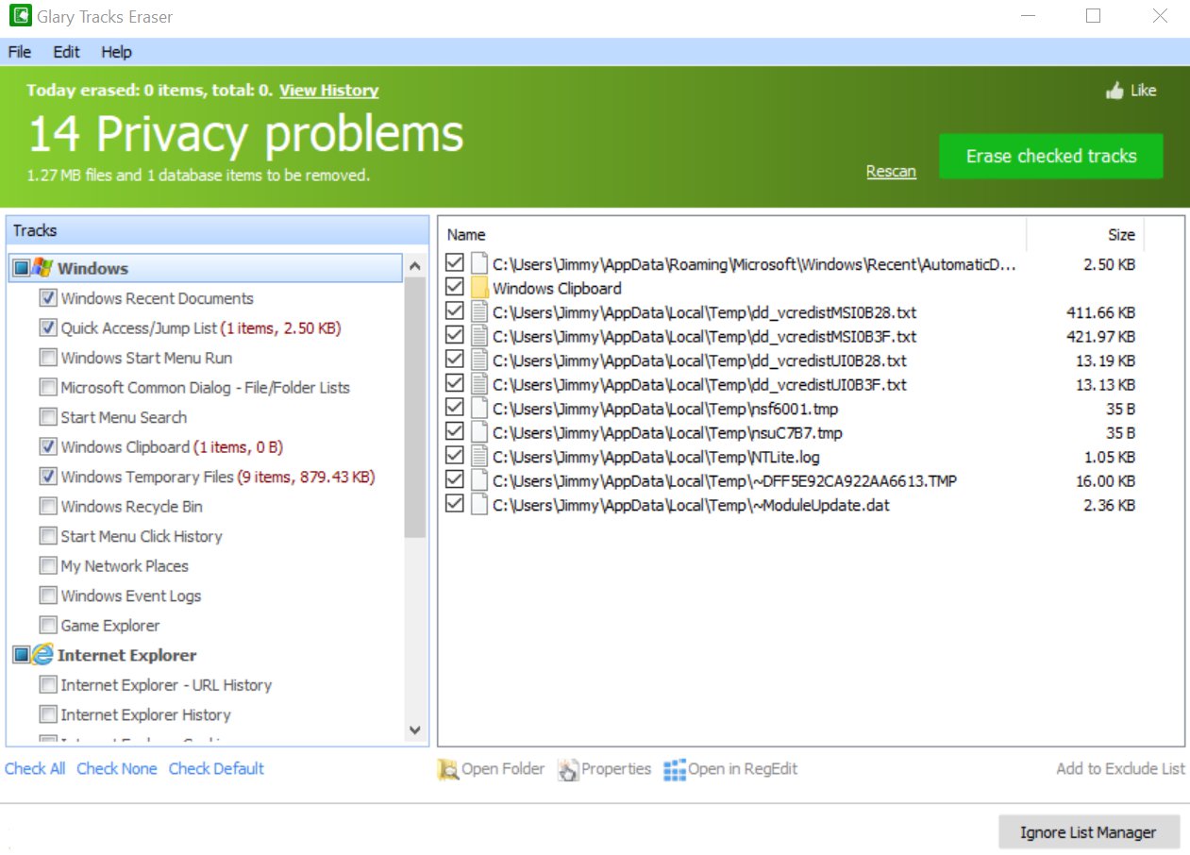Click the file icon of dd_vcredistUI0B3F.txt
The width and height of the screenshot is (1190, 855).
(x=479, y=385)
